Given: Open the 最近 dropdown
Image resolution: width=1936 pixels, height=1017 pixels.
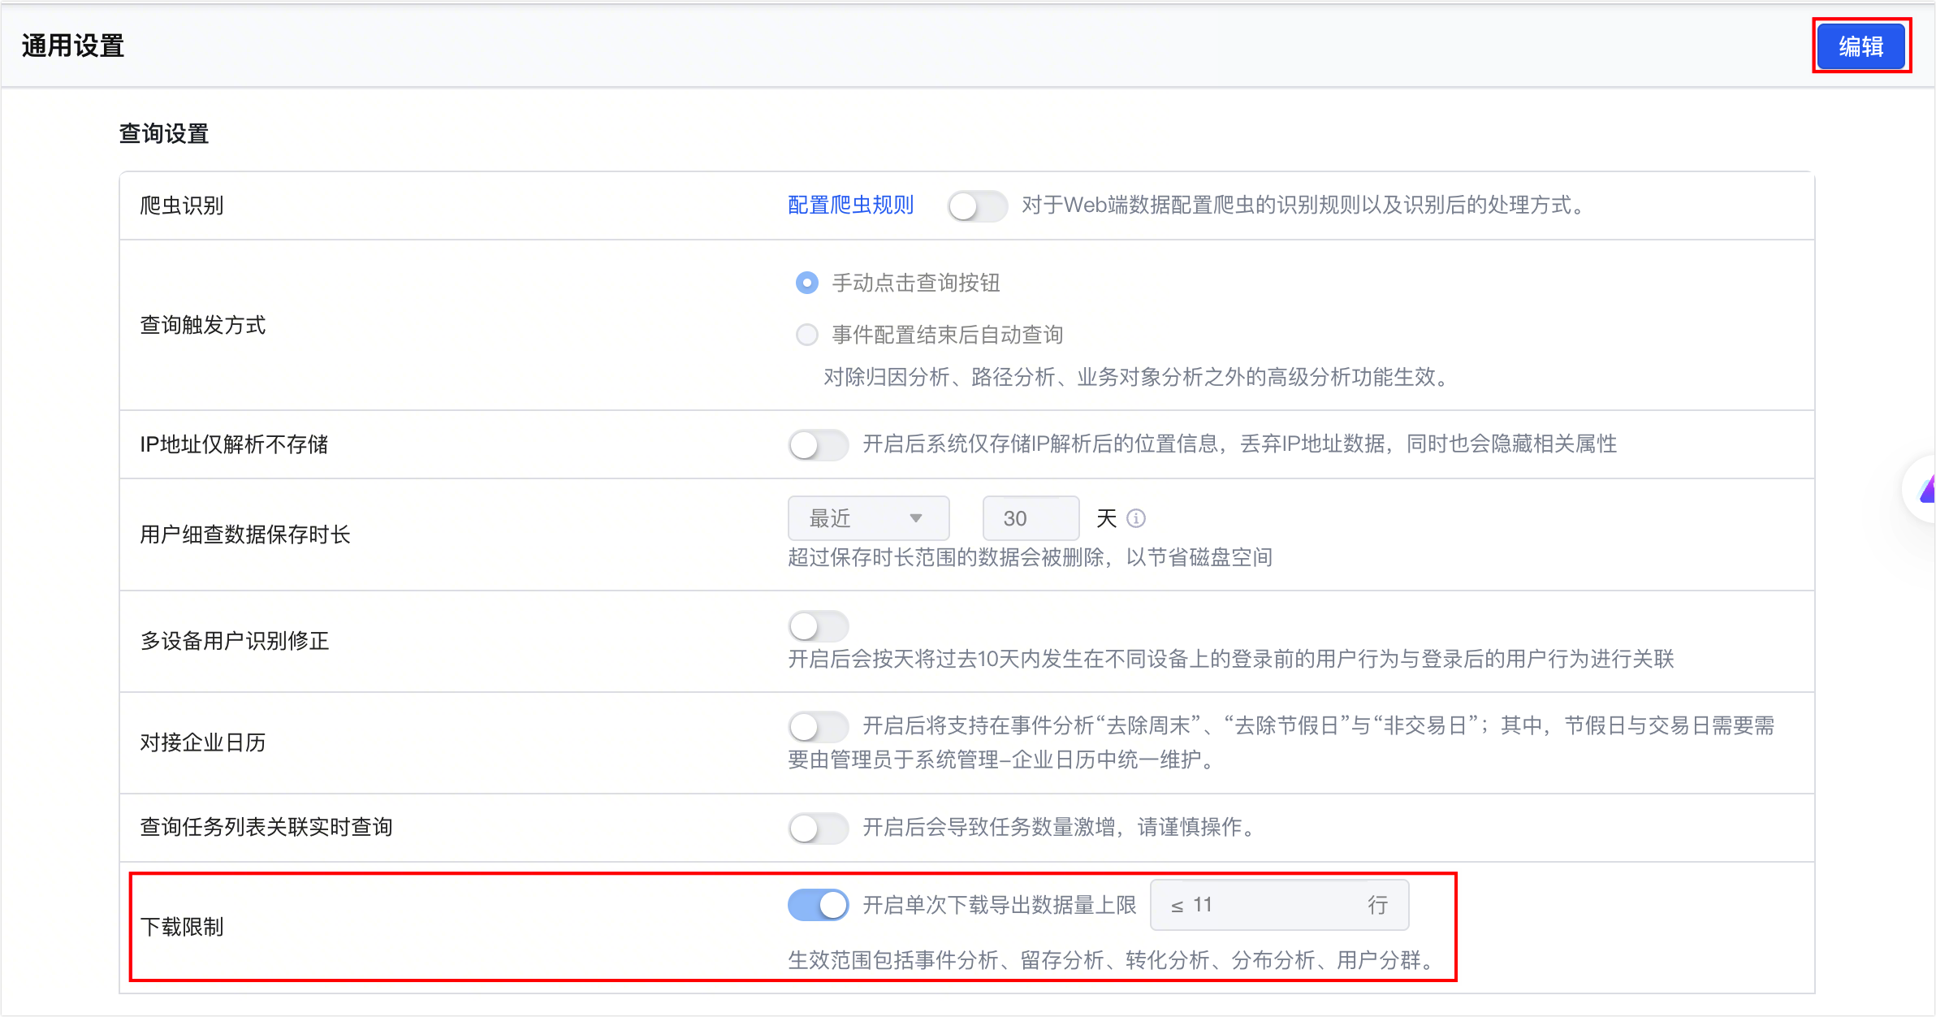Looking at the screenshot, I should pyautogui.click(x=868, y=518).
